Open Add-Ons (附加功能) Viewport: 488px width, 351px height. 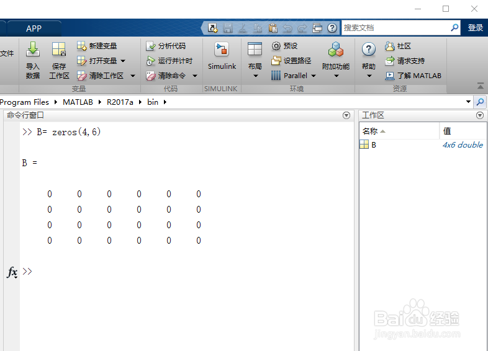point(336,56)
